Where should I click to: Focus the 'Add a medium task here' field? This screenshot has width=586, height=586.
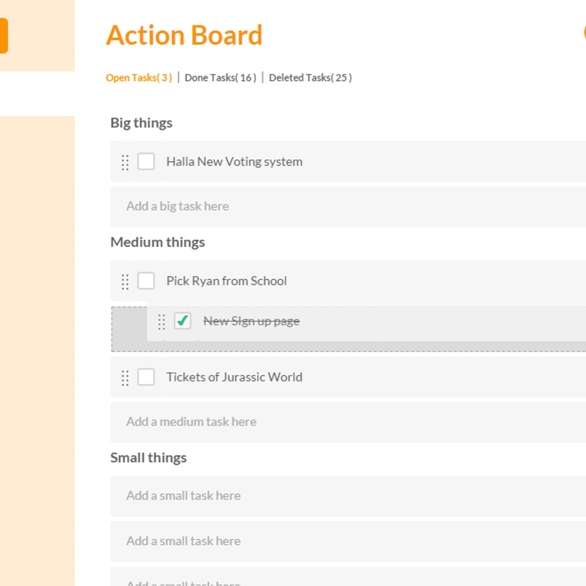point(348,422)
